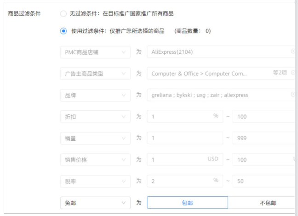
Task: Click the maximum tax rate field 50
Action: click(x=264, y=181)
